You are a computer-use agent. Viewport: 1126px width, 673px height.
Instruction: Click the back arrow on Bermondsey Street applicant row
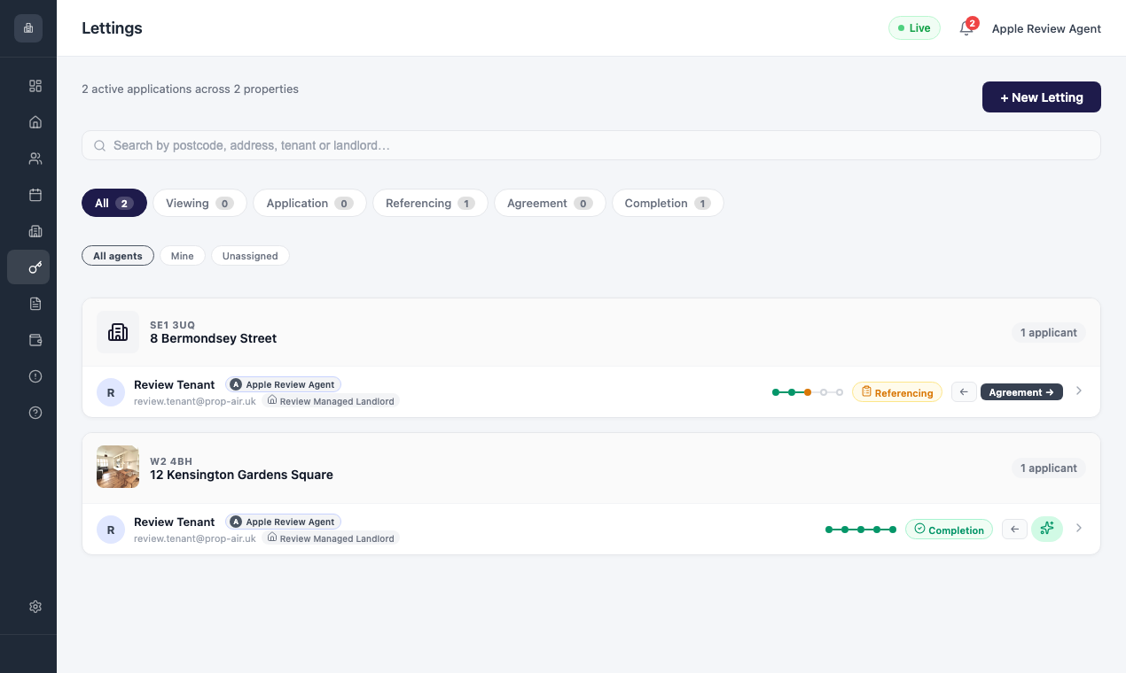click(964, 391)
